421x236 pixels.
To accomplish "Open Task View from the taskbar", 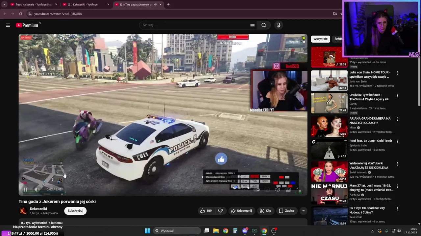I will coord(207,231).
